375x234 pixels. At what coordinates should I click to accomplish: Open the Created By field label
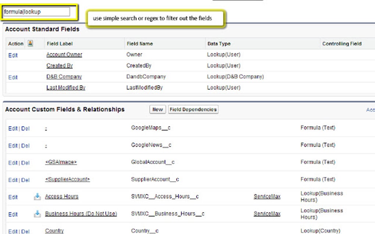point(60,66)
